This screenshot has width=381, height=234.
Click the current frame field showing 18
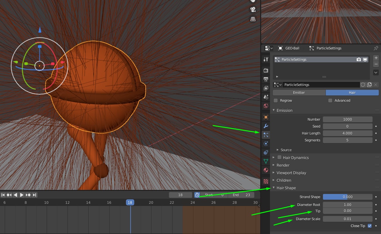click(180, 195)
